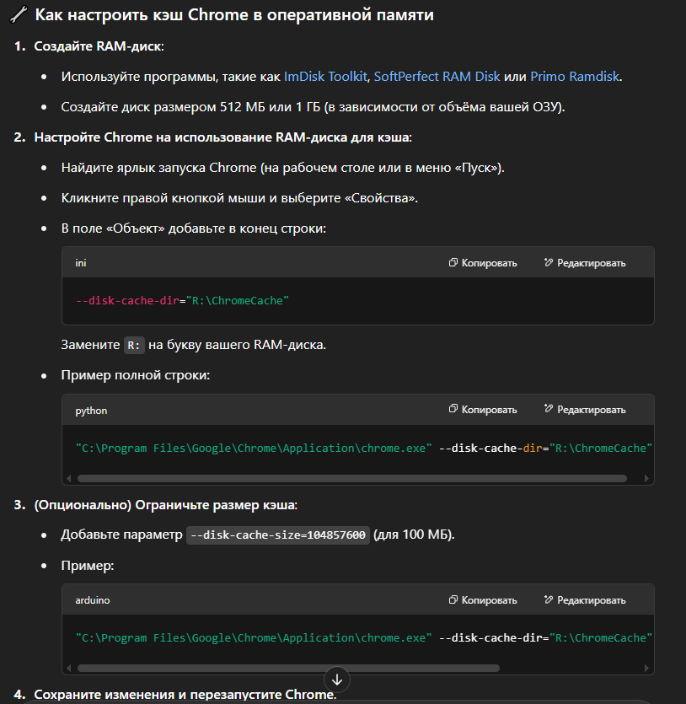Copy the python code block
This screenshot has width=686, height=704.
click(483, 410)
